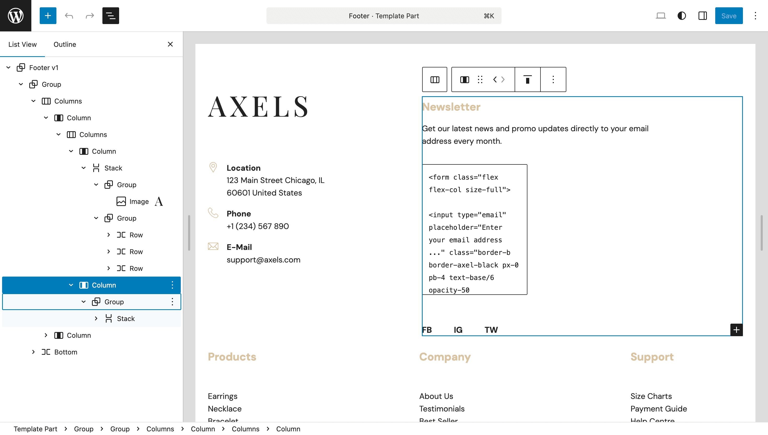Expand the Stack under selected Group
Image resolution: width=768 pixels, height=435 pixels.
pos(96,318)
